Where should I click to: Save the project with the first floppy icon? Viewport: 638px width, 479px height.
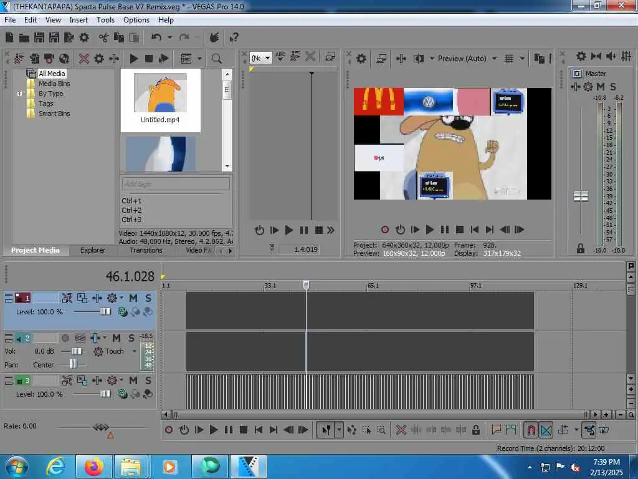coord(39,37)
